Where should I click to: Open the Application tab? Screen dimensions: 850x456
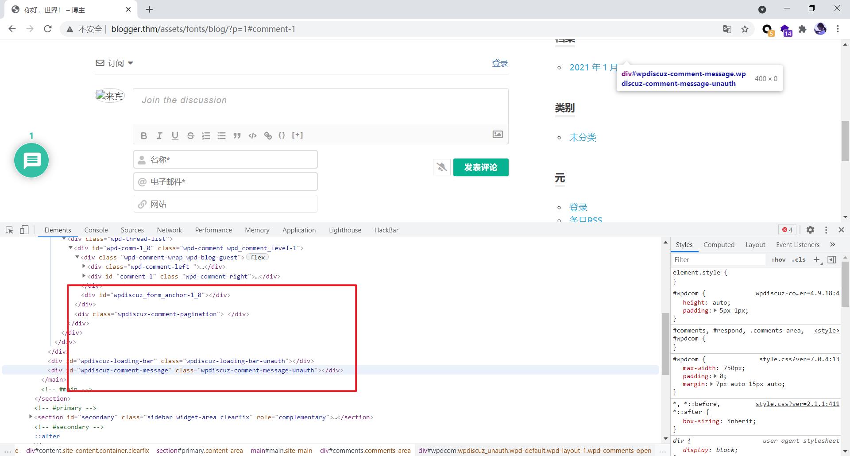click(299, 230)
